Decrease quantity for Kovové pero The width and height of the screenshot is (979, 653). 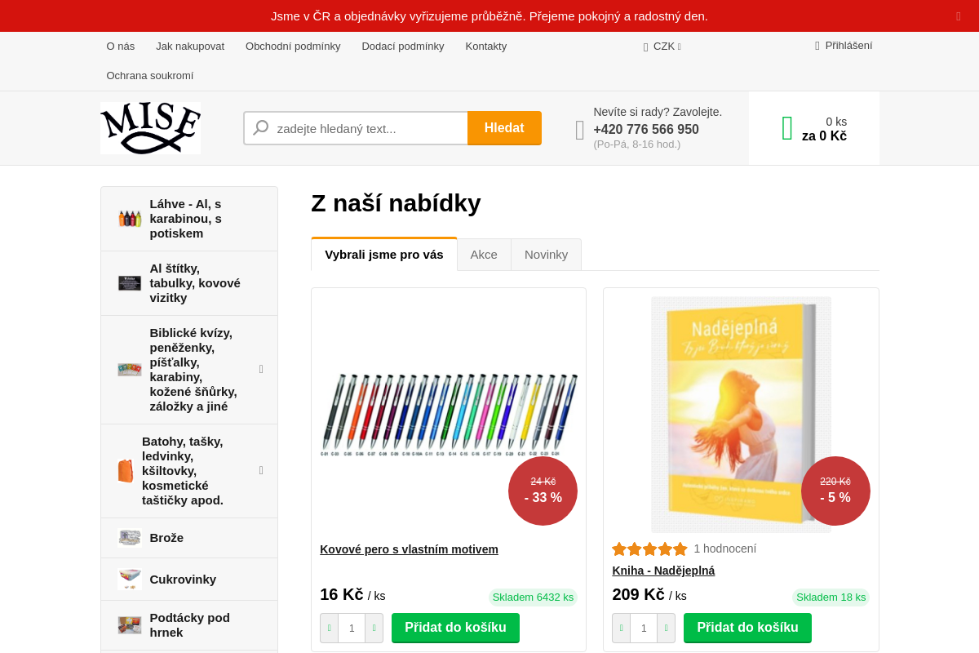tap(330, 629)
